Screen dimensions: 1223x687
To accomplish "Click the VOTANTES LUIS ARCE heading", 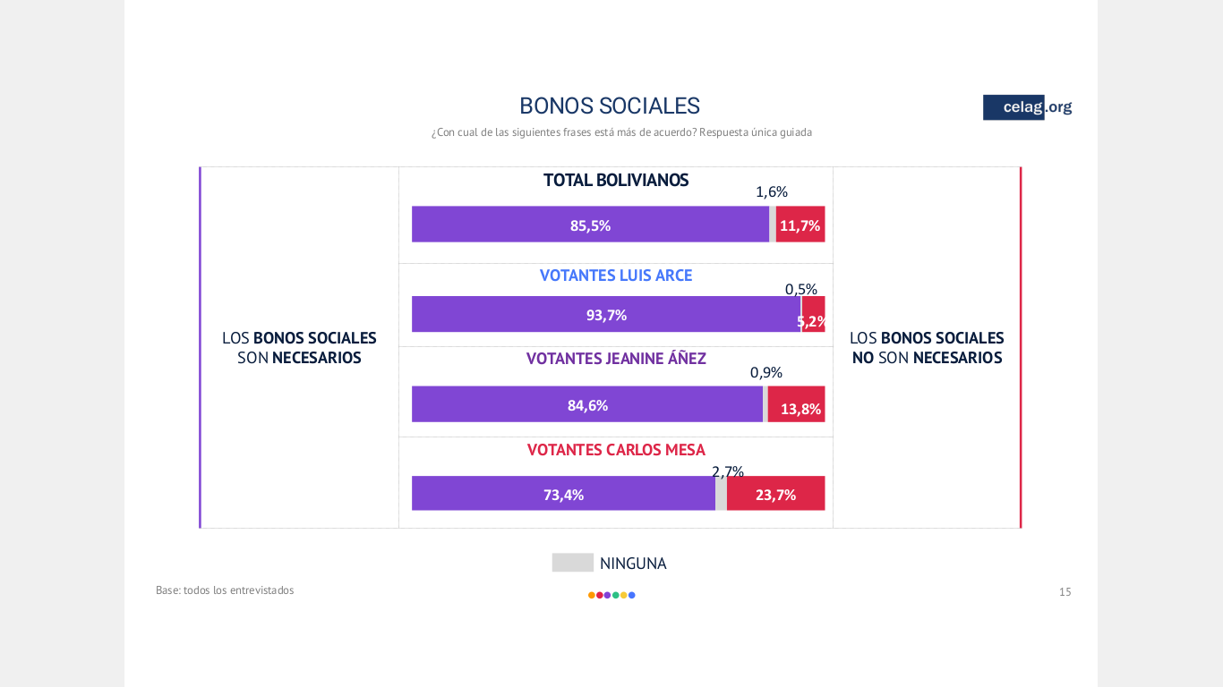I will [x=616, y=276].
